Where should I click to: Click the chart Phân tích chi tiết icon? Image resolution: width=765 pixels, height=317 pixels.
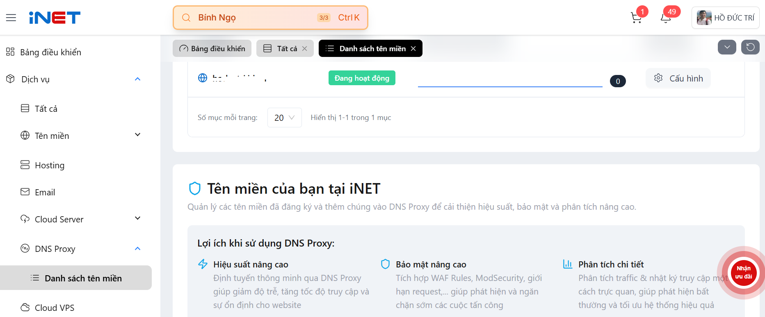[x=568, y=264]
